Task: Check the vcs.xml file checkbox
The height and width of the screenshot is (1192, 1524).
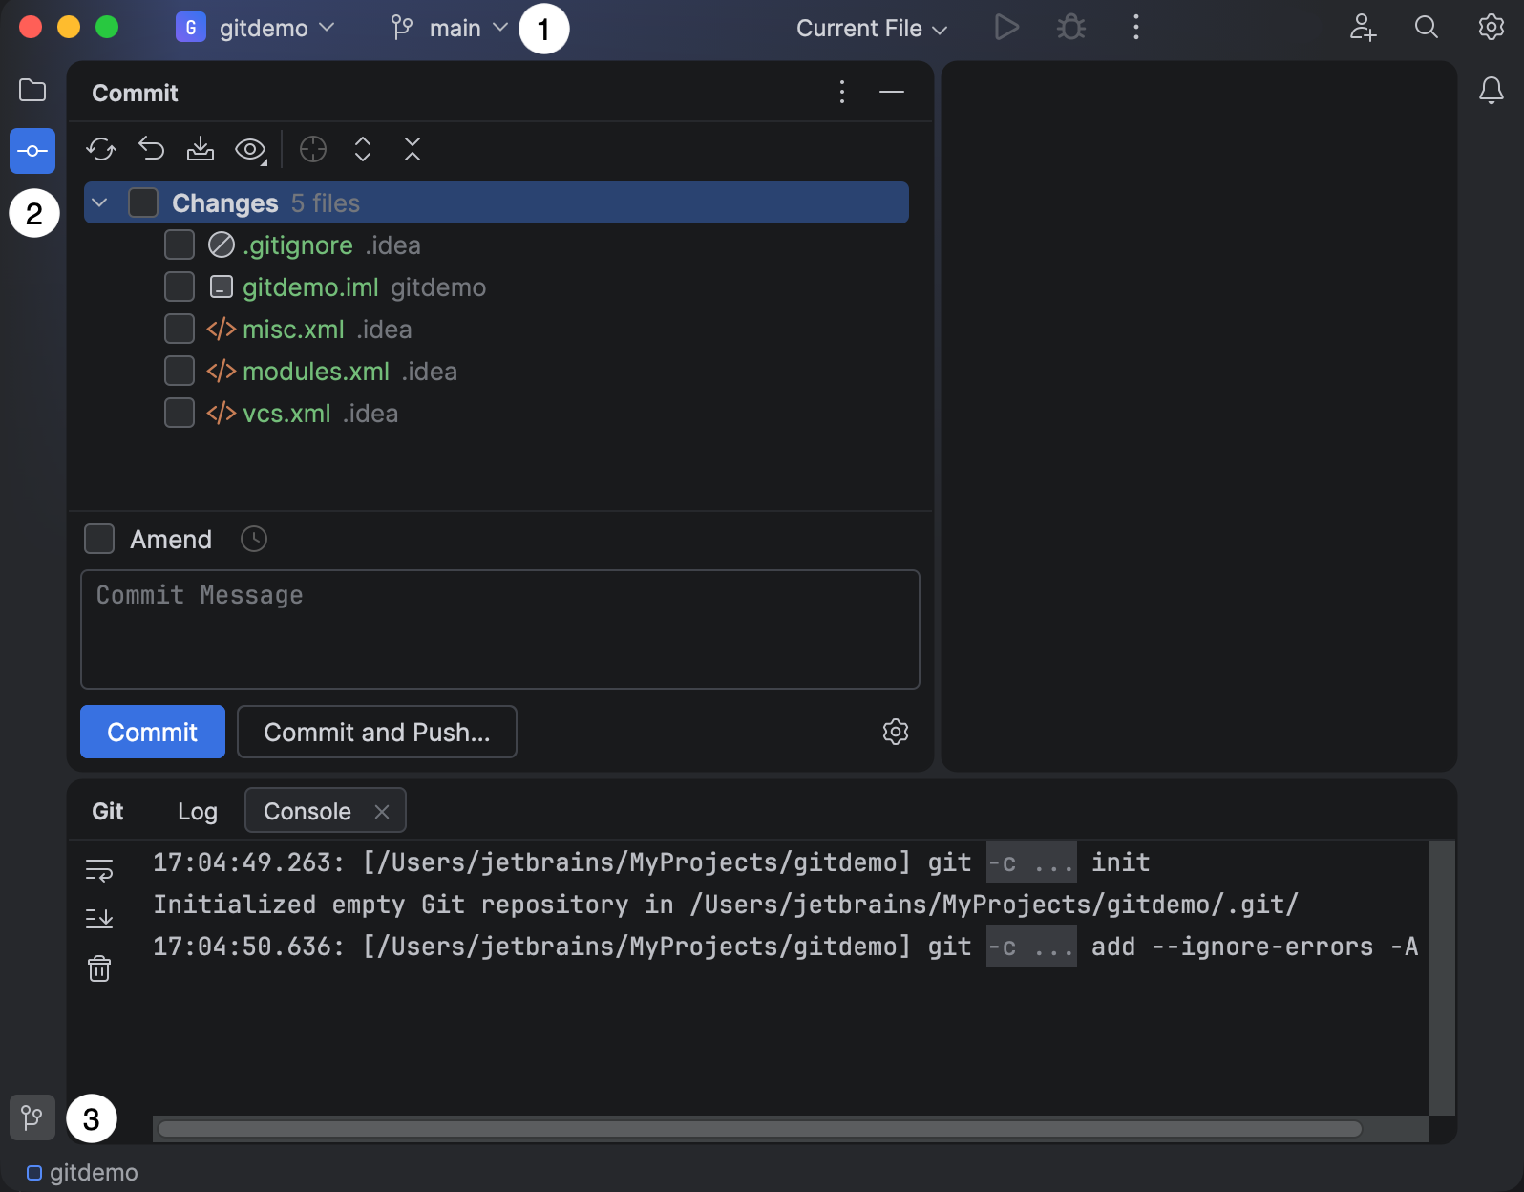Action: (x=180, y=413)
